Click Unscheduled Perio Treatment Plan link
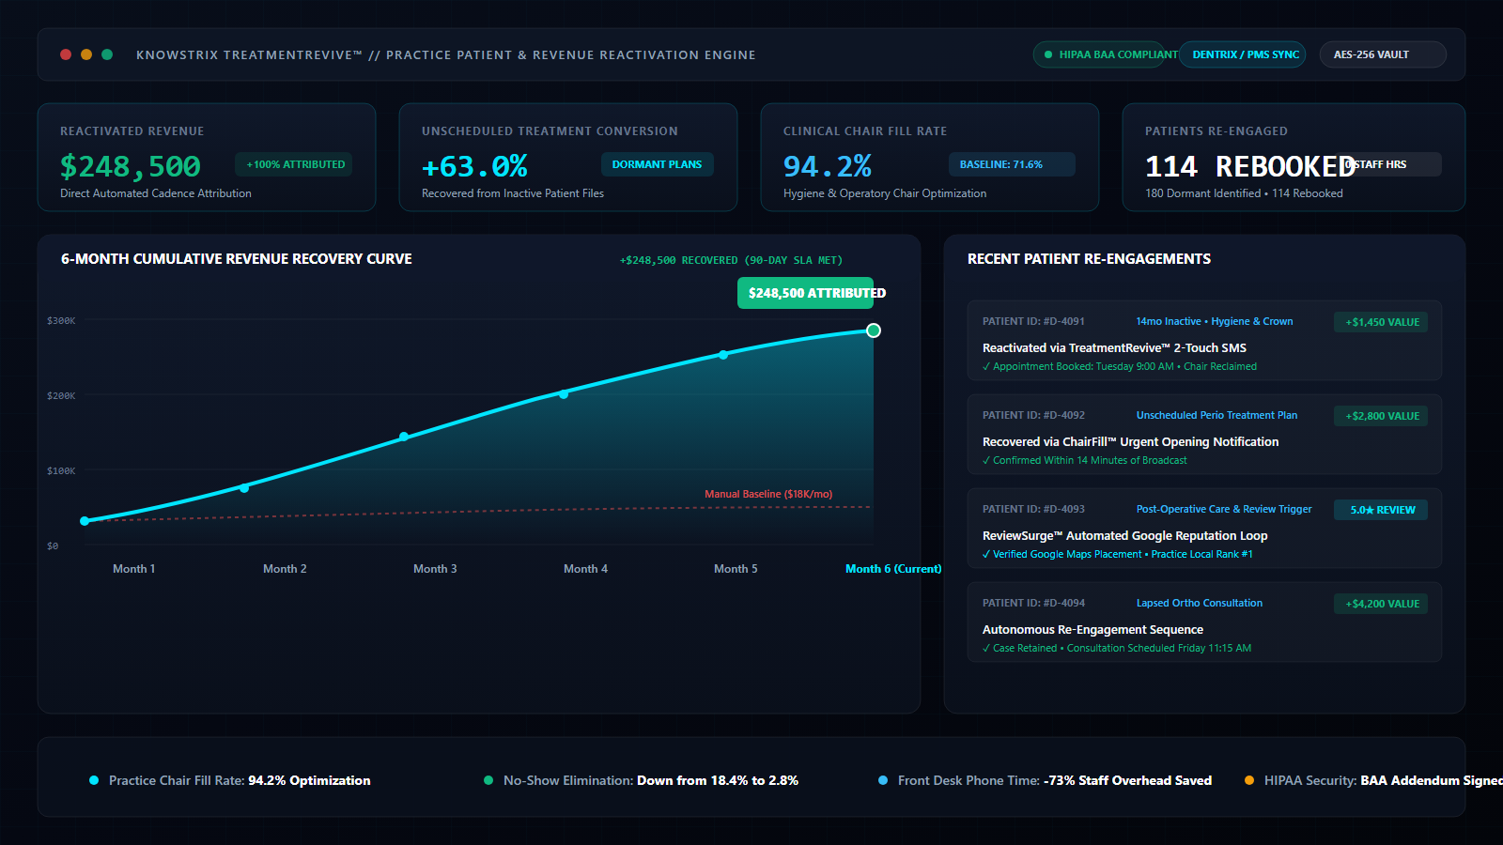 (1216, 415)
